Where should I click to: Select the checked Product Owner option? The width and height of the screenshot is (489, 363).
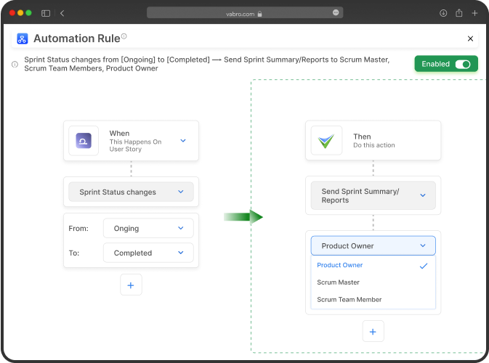(x=340, y=265)
